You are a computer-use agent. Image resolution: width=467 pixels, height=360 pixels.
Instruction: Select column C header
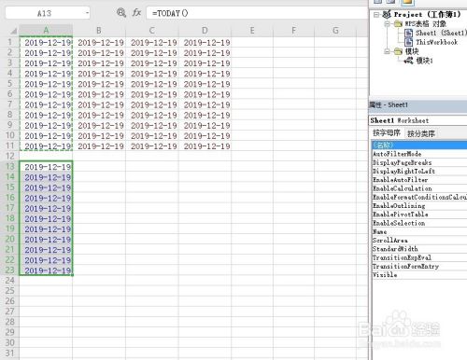152,31
